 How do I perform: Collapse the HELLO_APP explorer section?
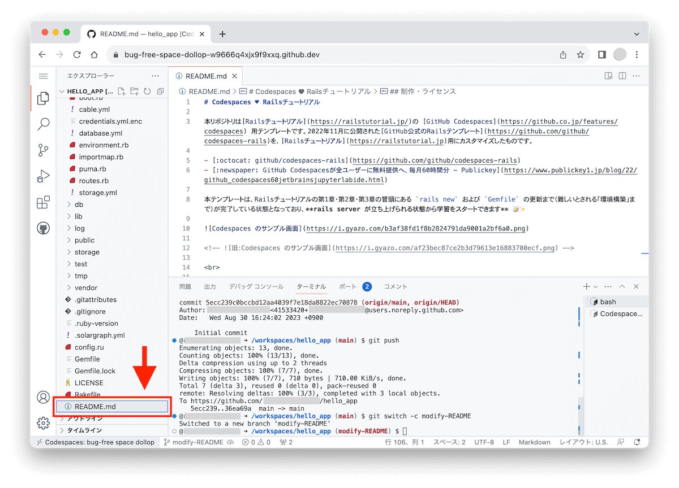click(x=86, y=91)
